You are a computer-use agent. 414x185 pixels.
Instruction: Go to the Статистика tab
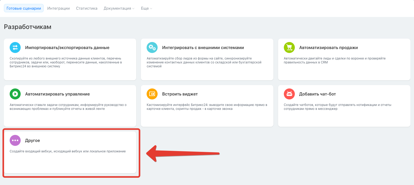click(x=87, y=8)
